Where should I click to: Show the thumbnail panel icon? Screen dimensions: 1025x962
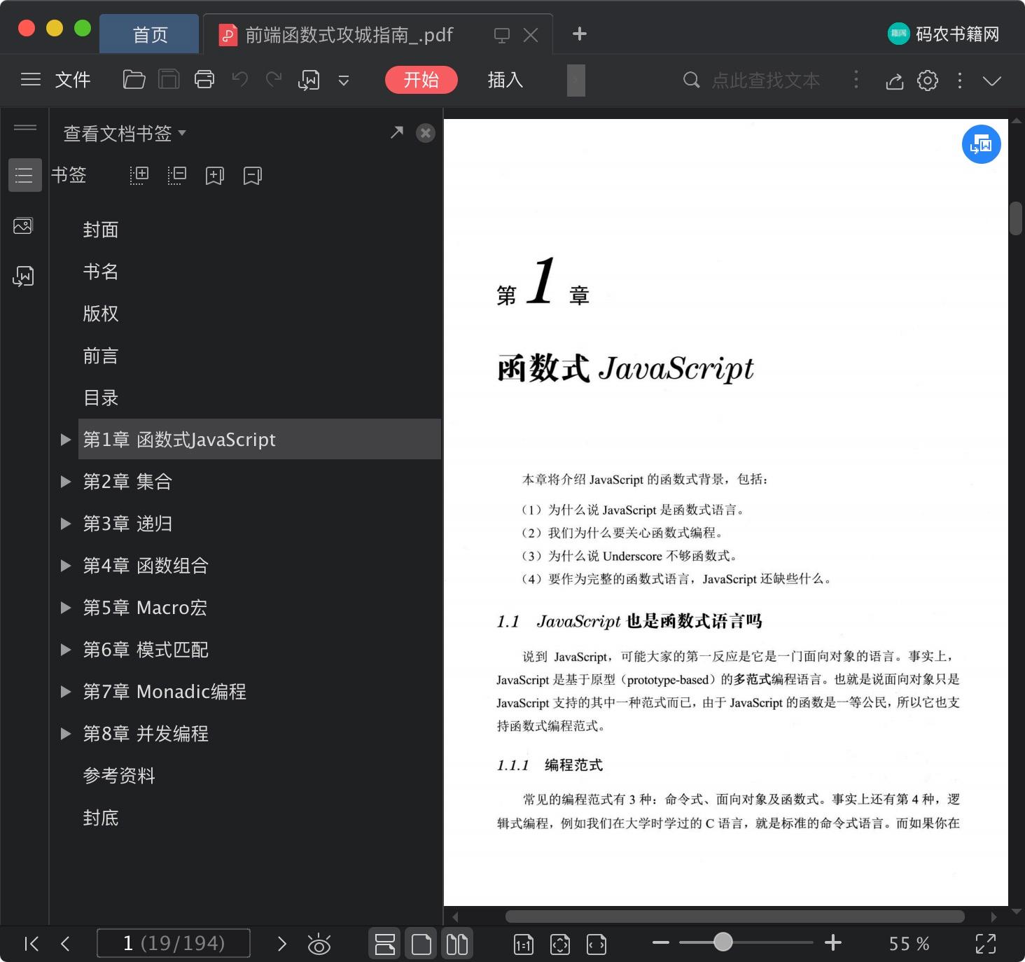click(23, 226)
